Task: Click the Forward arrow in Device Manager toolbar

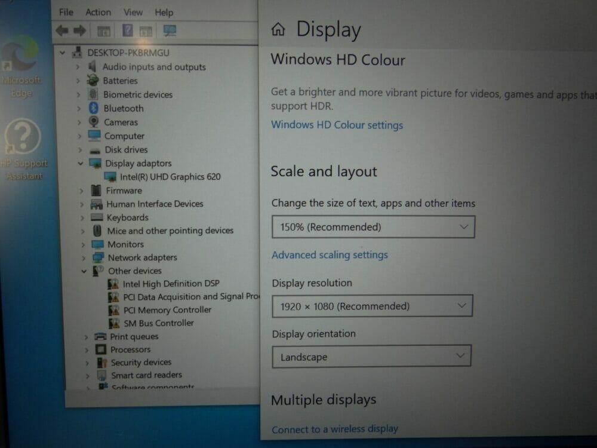Action: pyautogui.click(x=79, y=30)
